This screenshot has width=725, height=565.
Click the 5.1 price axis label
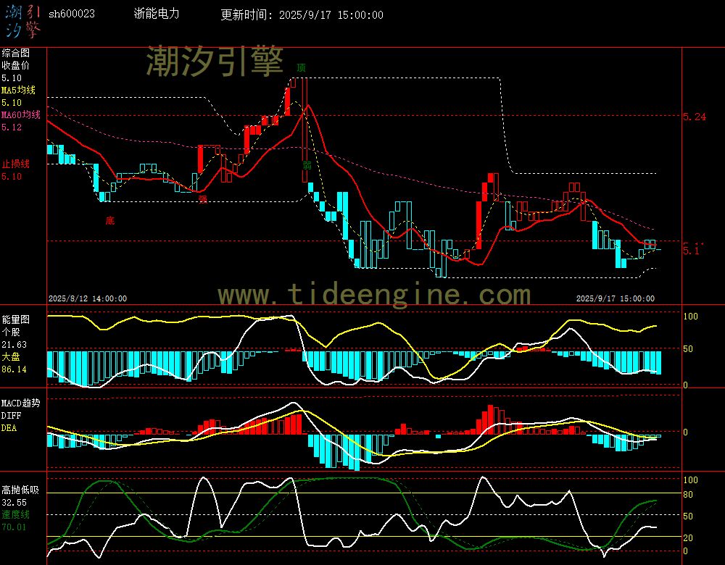(x=692, y=250)
